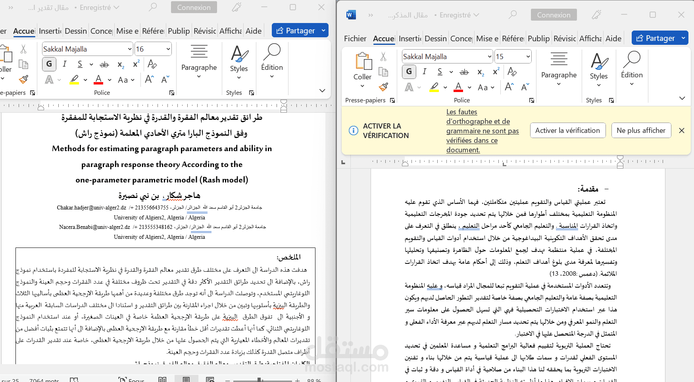This screenshot has width=694, height=382.
Task: Toggle Bold in right Word window
Action: click(x=409, y=72)
